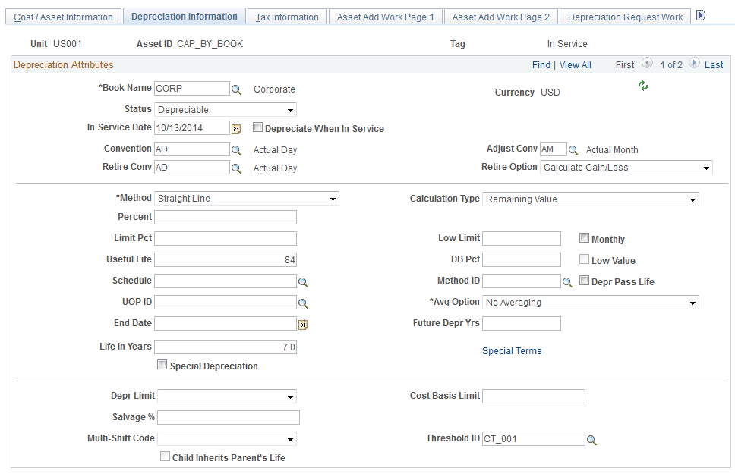
Task: Open the Avg Option dropdown
Action: click(x=692, y=302)
